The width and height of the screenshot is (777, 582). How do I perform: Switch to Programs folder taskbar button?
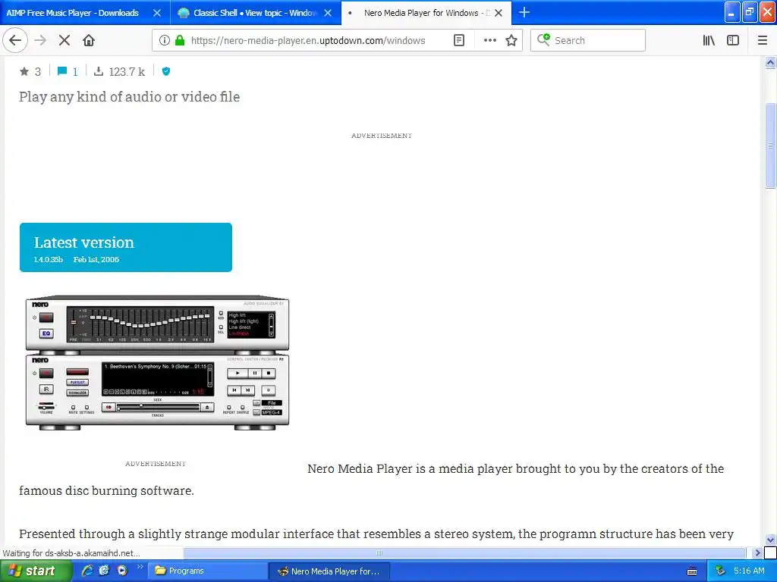click(208, 571)
